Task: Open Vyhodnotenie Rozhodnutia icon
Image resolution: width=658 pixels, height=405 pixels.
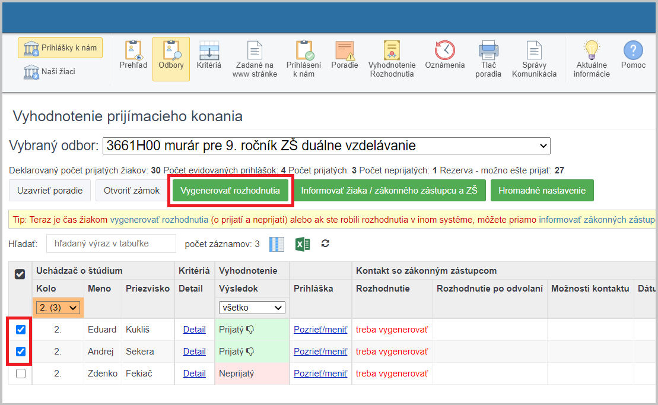Action: coord(392,59)
